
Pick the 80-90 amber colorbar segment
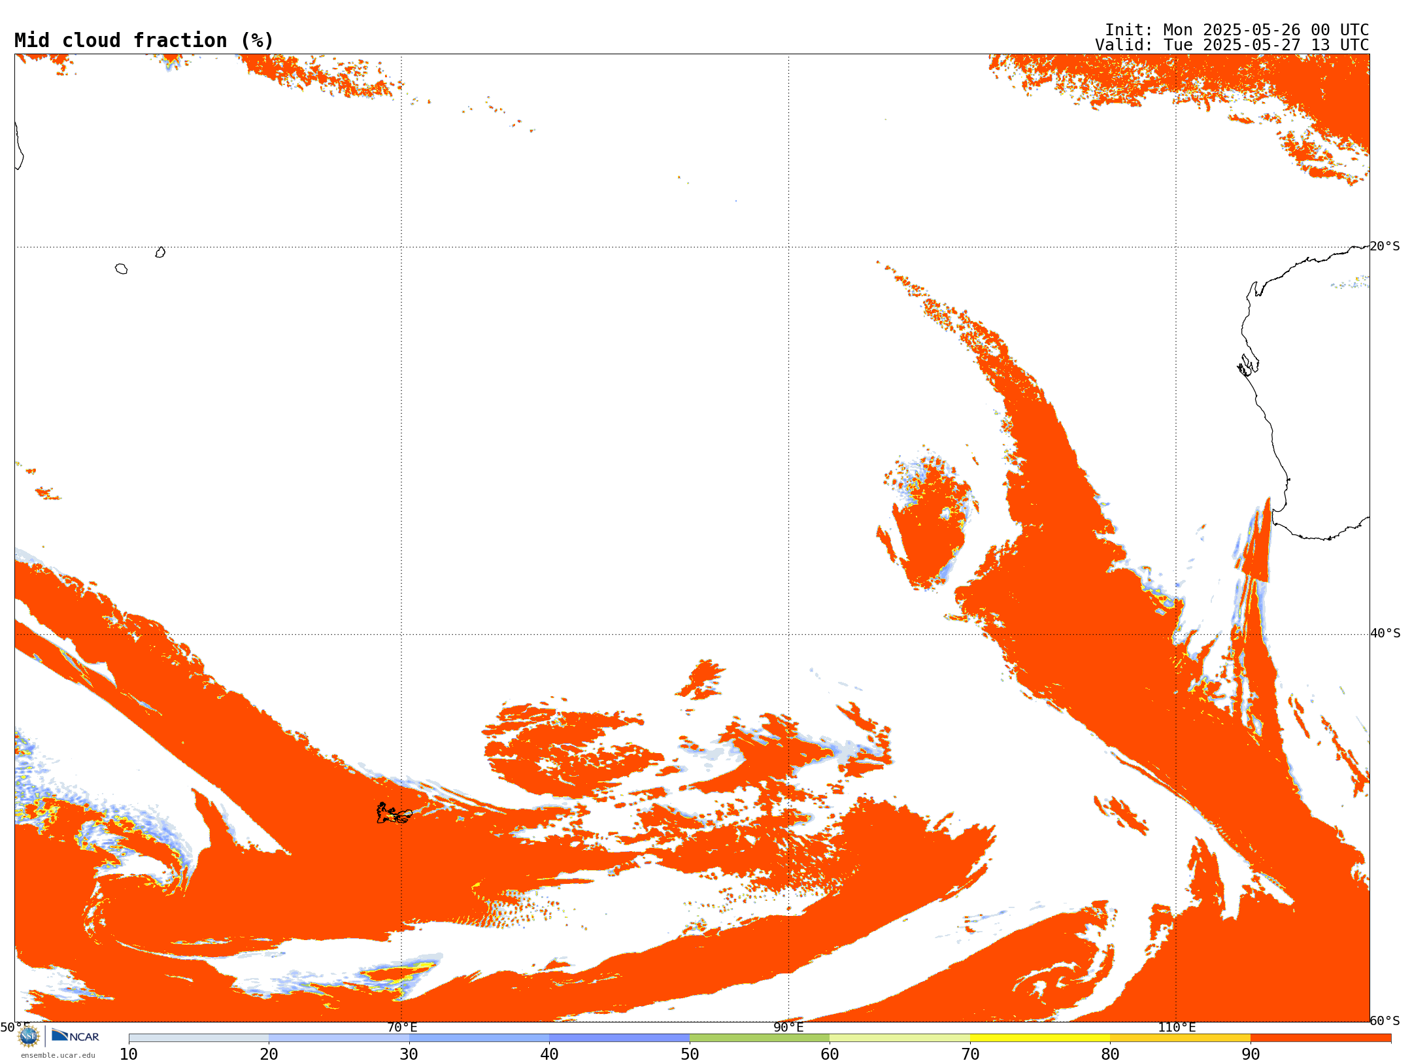pos(1180,1038)
